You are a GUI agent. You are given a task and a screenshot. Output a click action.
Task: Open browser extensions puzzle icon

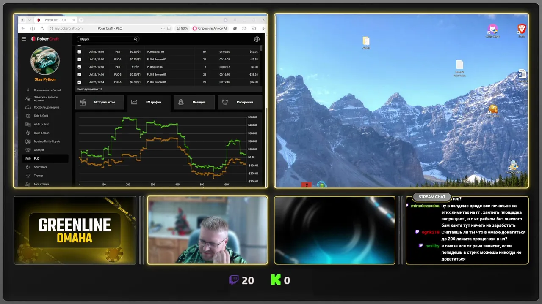(244, 28)
